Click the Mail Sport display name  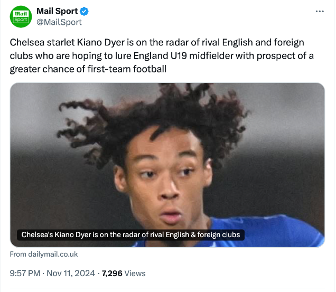point(57,12)
